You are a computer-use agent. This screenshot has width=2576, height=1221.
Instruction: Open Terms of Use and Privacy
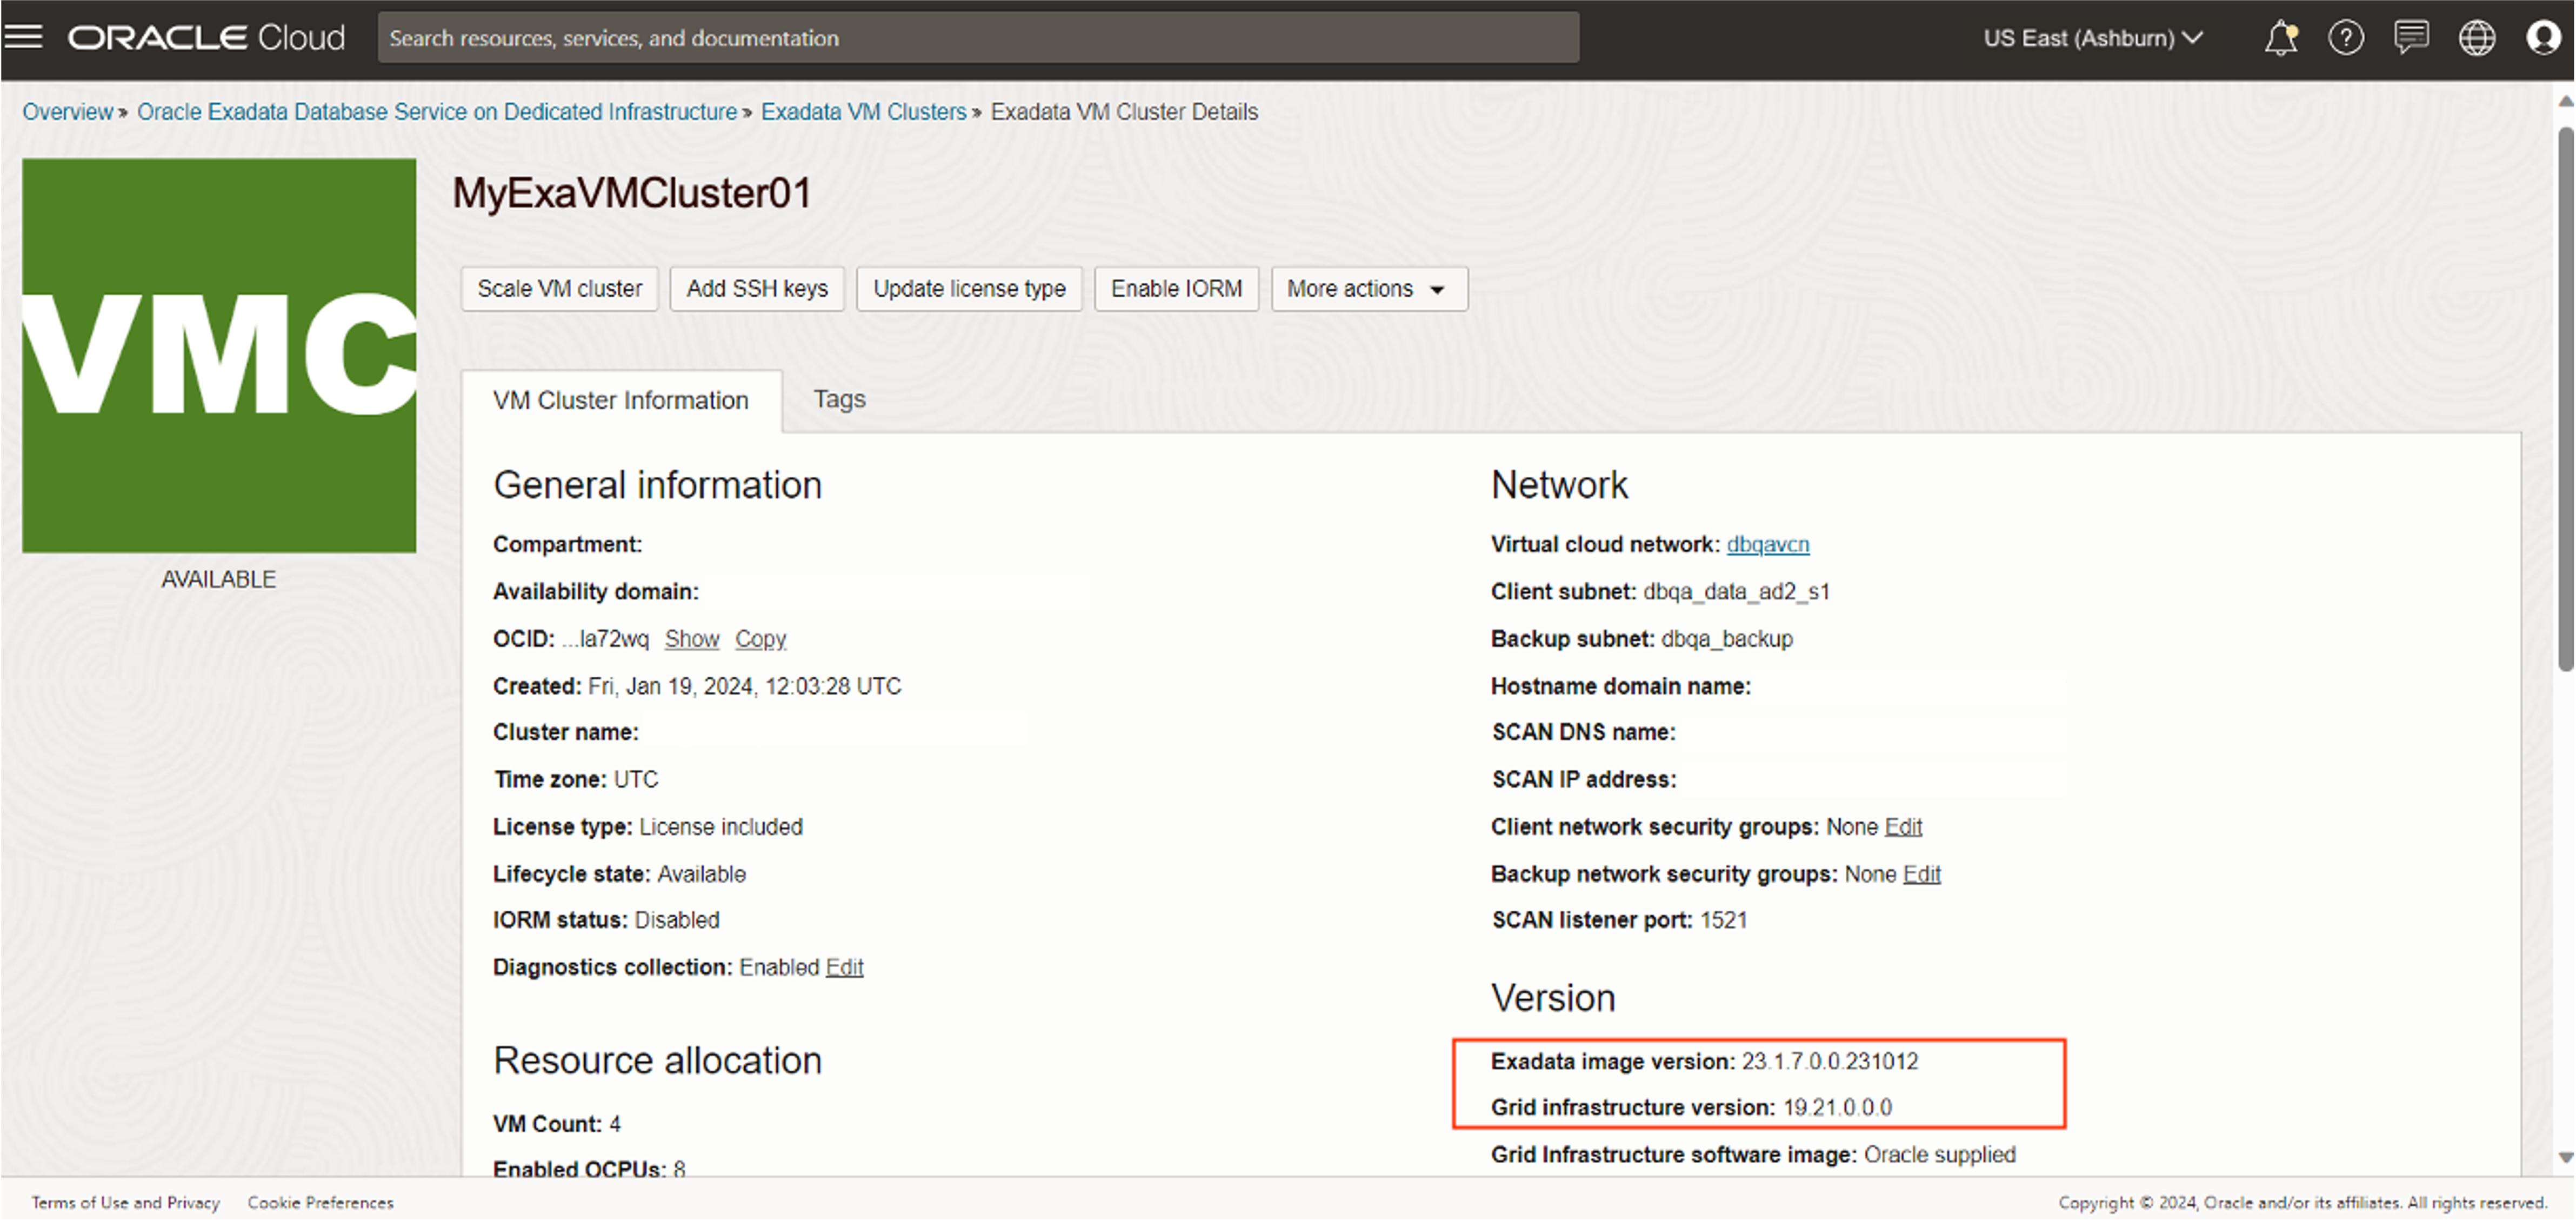click(x=126, y=1203)
